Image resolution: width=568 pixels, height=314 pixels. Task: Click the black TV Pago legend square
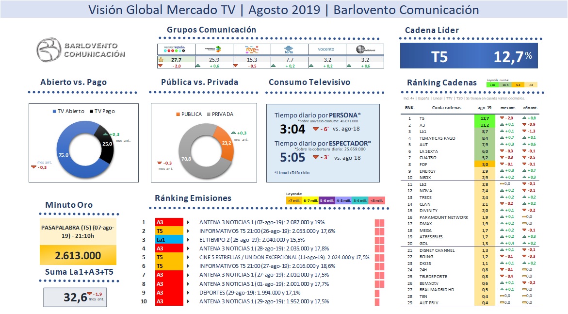coord(91,111)
